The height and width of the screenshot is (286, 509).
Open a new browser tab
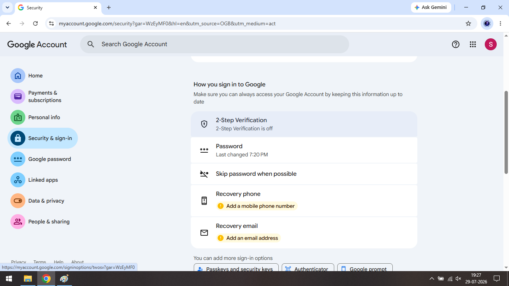click(x=109, y=7)
